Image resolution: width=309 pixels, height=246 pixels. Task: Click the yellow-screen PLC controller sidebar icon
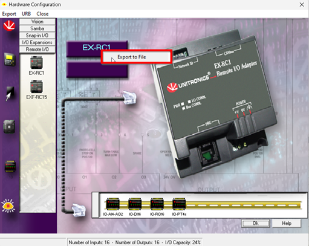coord(10,59)
